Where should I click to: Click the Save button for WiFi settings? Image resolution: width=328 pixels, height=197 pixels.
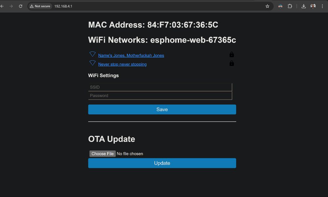[162, 109]
